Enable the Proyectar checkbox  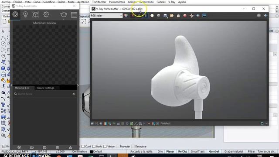[x=117, y=147]
